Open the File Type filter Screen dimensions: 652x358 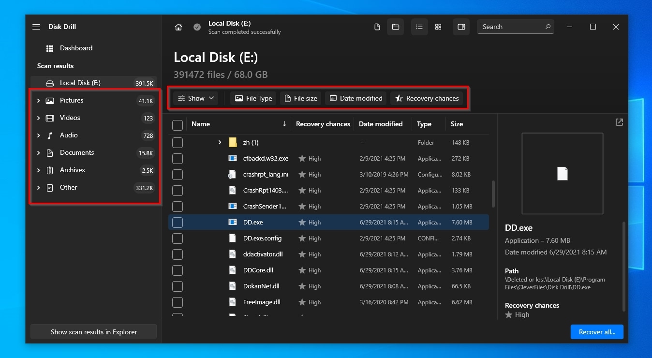(253, 98)
